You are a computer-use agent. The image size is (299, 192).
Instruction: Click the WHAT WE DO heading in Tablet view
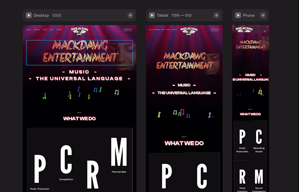(x=184, y=143)
